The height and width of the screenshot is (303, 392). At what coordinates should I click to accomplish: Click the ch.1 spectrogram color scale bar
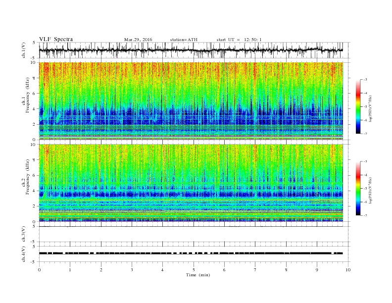[358, 107]
